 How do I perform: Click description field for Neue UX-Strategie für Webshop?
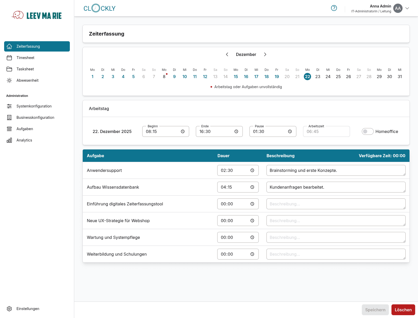click(336, 221)
